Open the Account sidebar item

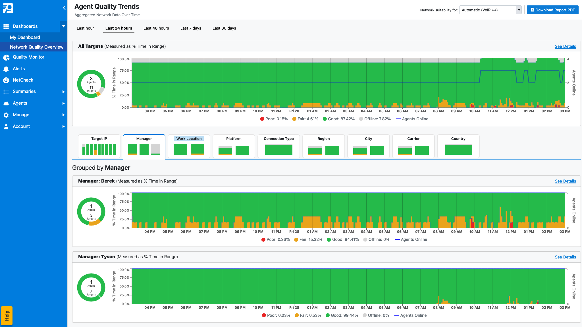(x=21, y=126)
